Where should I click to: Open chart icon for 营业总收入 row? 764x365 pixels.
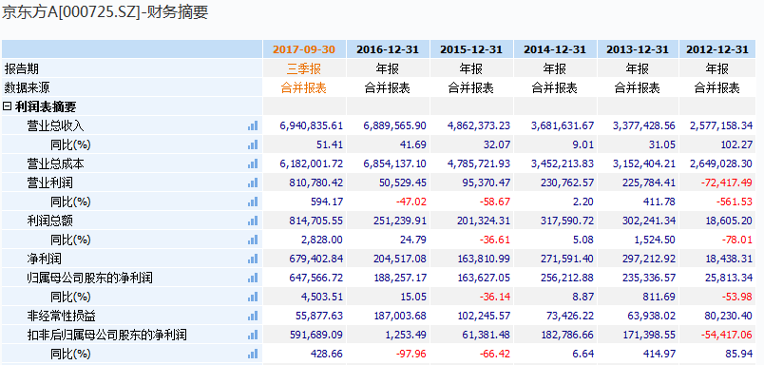253,125
